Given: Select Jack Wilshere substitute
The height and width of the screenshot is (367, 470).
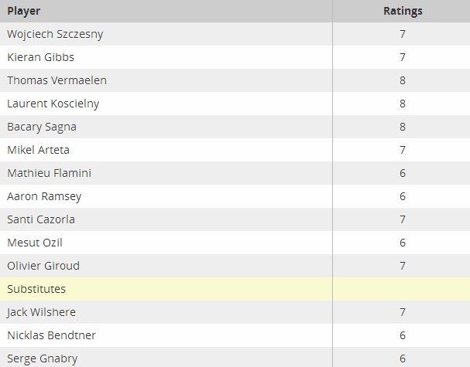Looking at the screenshot, I should tap(41, 312).
